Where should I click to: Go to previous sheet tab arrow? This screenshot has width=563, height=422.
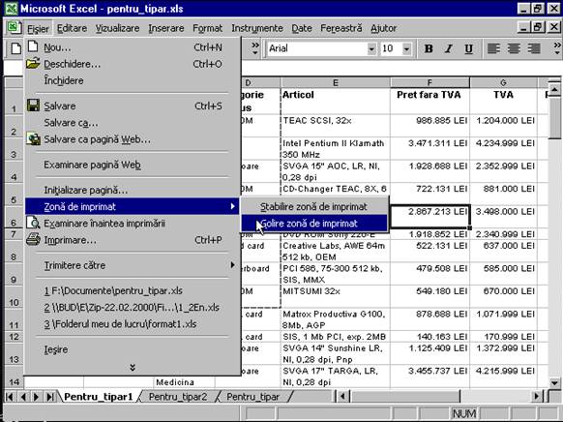23,397
